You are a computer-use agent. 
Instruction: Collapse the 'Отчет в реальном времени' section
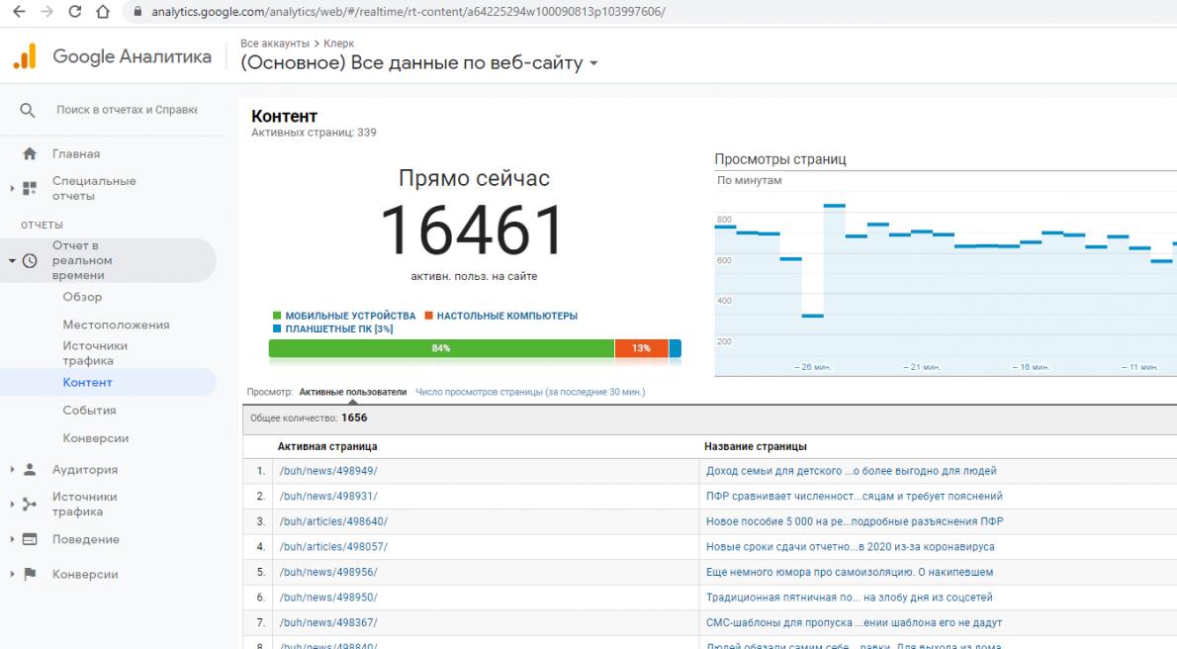click(12, 260)
